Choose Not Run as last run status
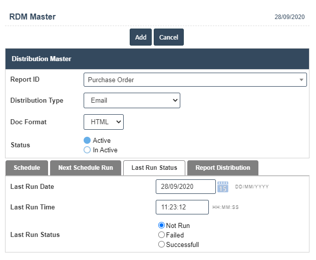The width and height of the screenshot is (316, 260). [161, 225]
